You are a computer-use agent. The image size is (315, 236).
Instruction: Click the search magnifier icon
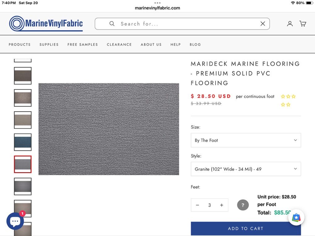click(x=112, y=23)
